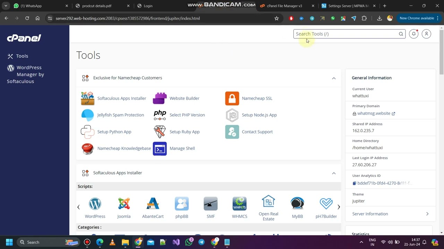The height and width of the screenshot is (249, 444).
Task: Open Chrome downloads icon
Action: pyautogui.click(x=379, y=18)
